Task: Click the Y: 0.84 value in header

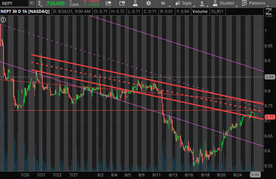Action: 183,12
